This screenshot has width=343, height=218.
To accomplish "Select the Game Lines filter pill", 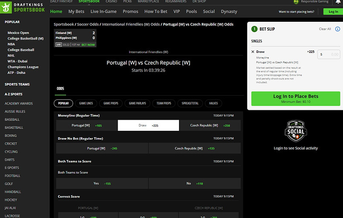I will (x=86, y=103).
